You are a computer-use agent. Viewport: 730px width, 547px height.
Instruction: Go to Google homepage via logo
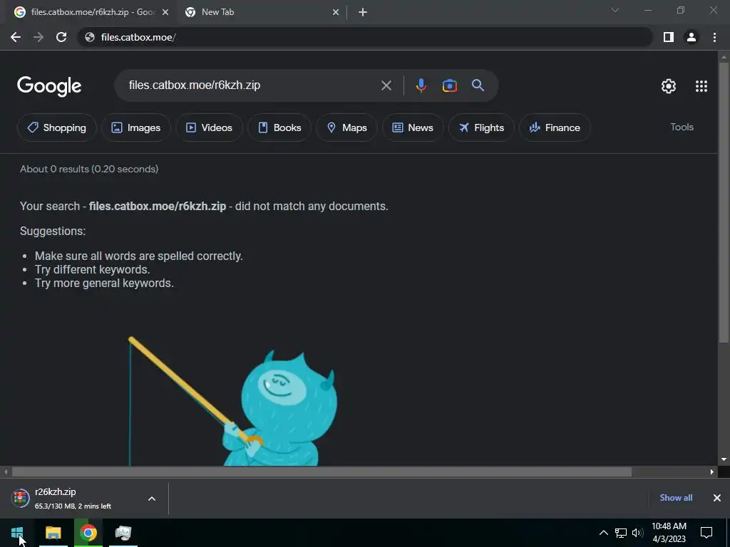[49, 86]
